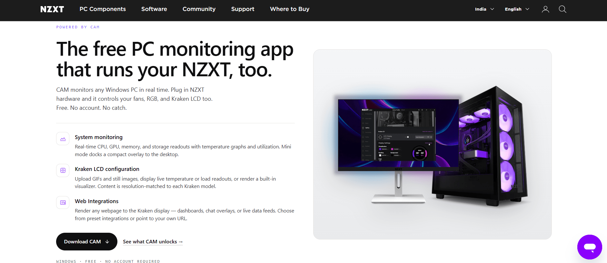Follow the See what CAM unlocks link
Screen dimensions: 607x263
[x=153, y=242]
